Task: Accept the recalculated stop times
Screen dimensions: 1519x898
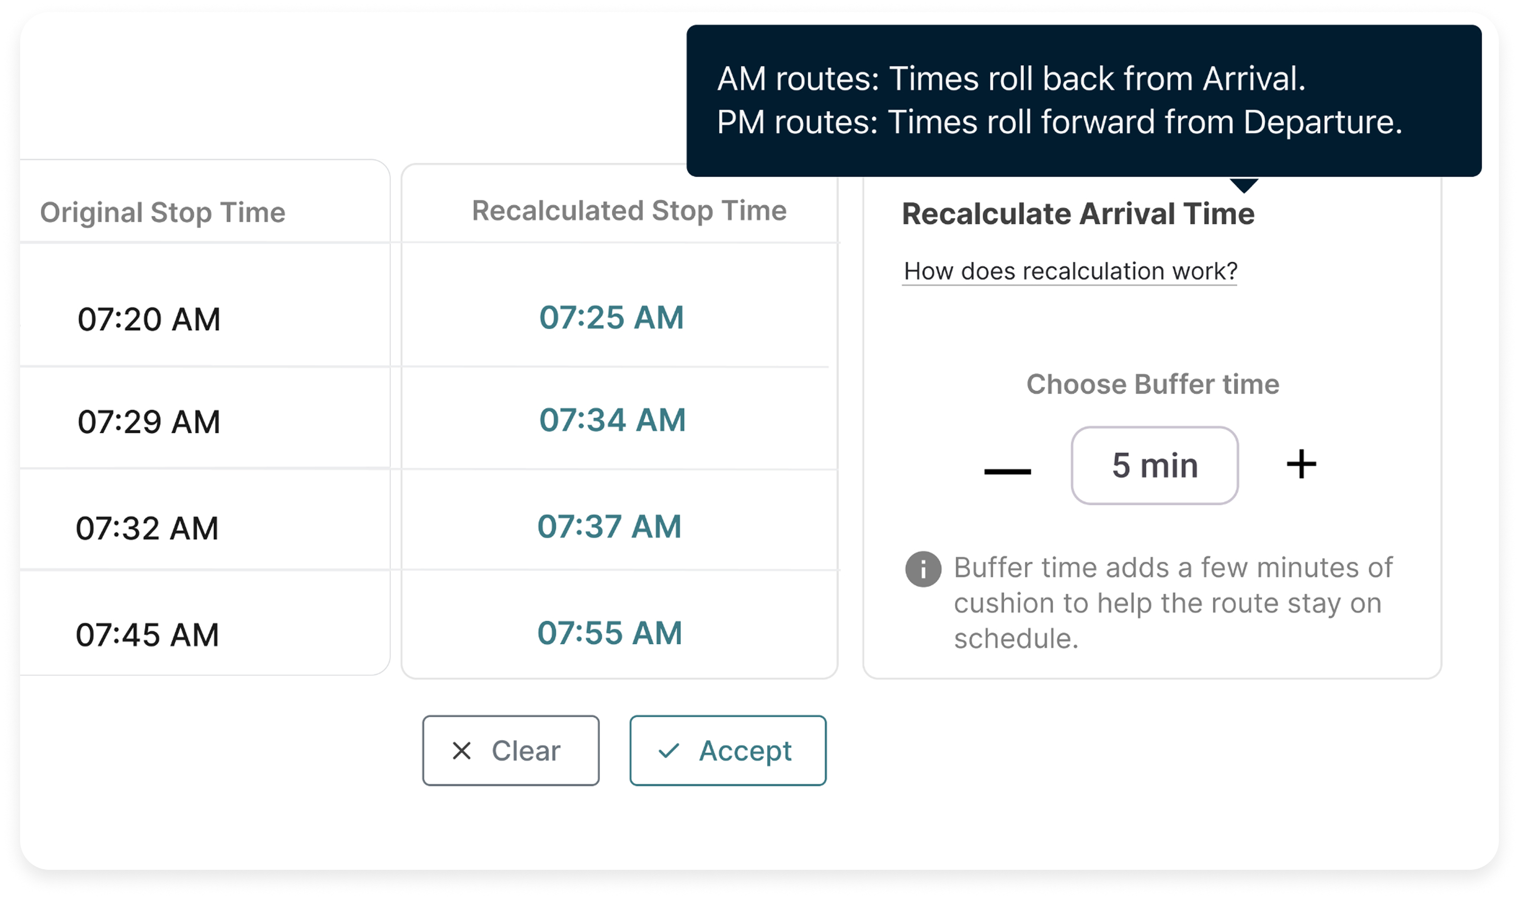Action: click(x=728, y=751)
